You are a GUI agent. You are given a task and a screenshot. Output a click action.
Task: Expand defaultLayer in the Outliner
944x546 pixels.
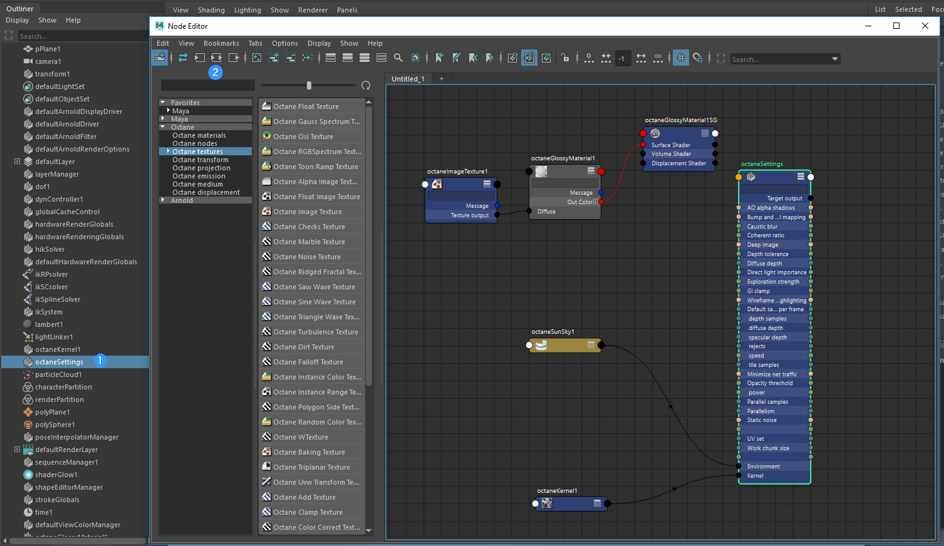(17, 162)
